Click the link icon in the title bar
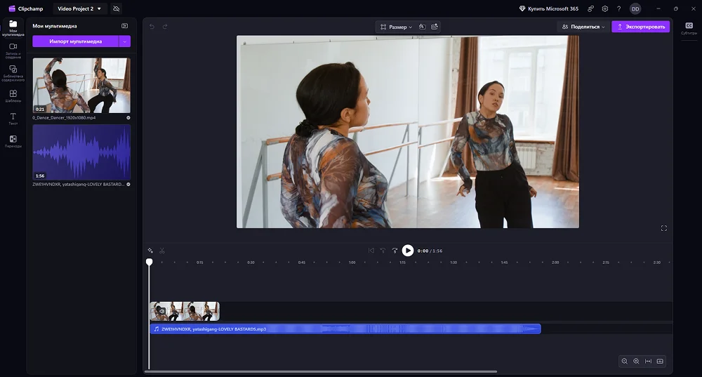Image resolution: width=702 pixels, height=377 pixels. tap(591, 8)
